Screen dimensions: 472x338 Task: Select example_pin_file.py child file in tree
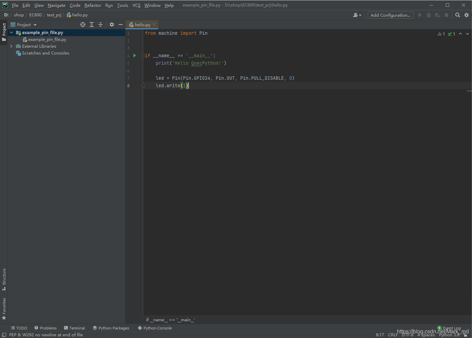(47, 40)
